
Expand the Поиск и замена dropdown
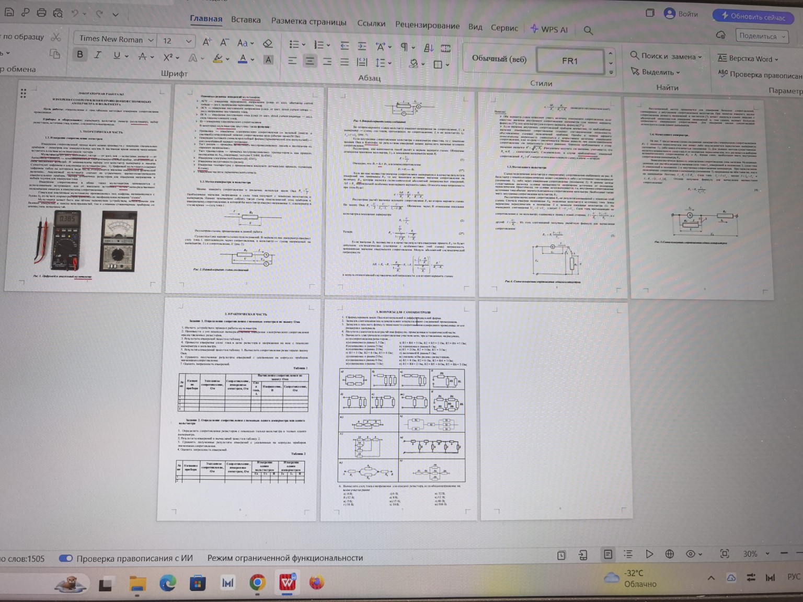point(666,56)
